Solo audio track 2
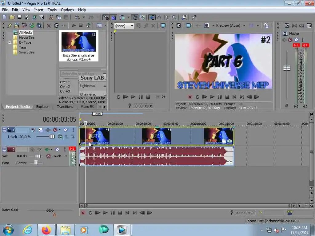The height and width of the screenshot is (236, 315). pos(65,150)
